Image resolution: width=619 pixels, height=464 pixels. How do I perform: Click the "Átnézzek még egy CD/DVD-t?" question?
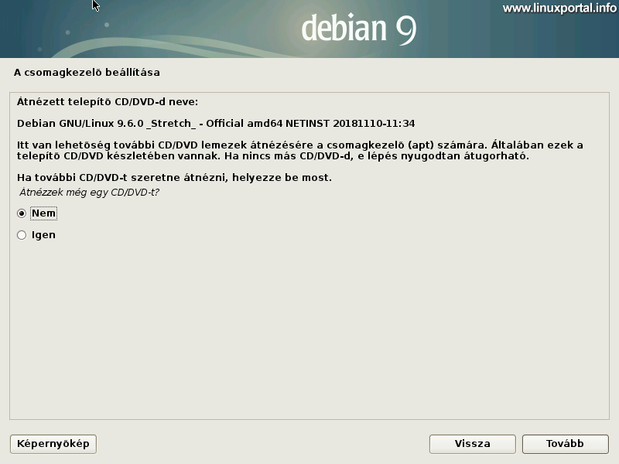(89, 193)
